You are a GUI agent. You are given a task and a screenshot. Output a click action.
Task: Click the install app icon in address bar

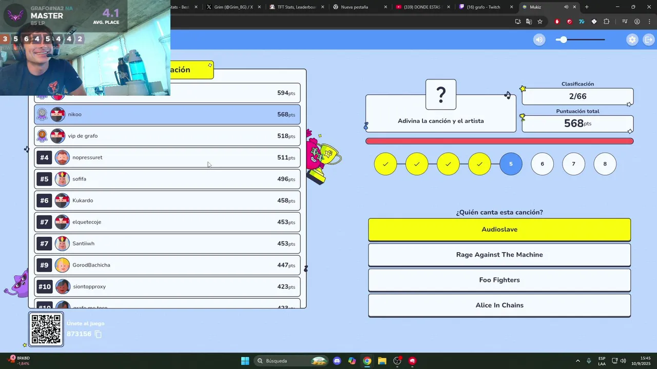click(x=518, y=22)
